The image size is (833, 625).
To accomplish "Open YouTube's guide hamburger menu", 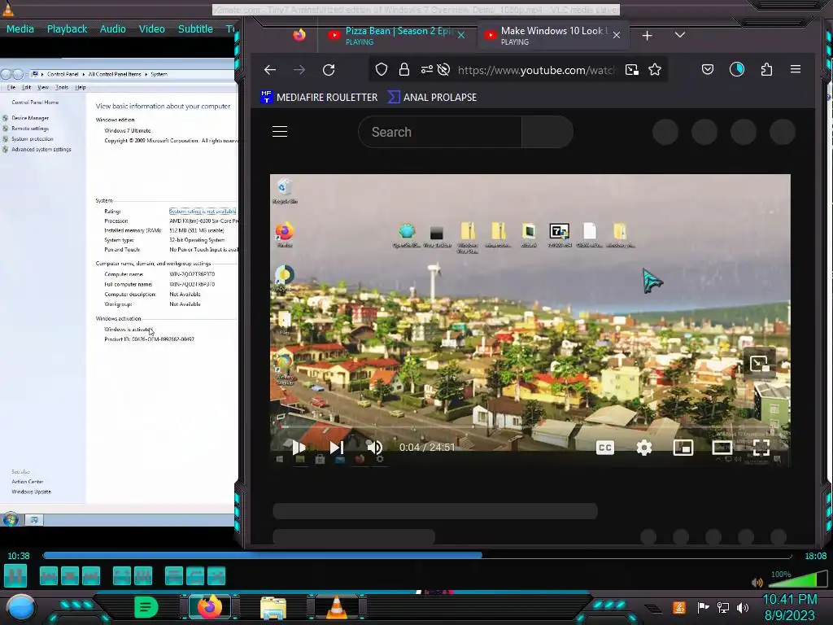I will (x=280, y=132).
